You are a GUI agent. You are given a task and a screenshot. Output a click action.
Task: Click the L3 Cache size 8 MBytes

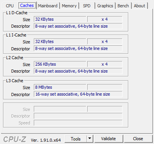[60, 87]
